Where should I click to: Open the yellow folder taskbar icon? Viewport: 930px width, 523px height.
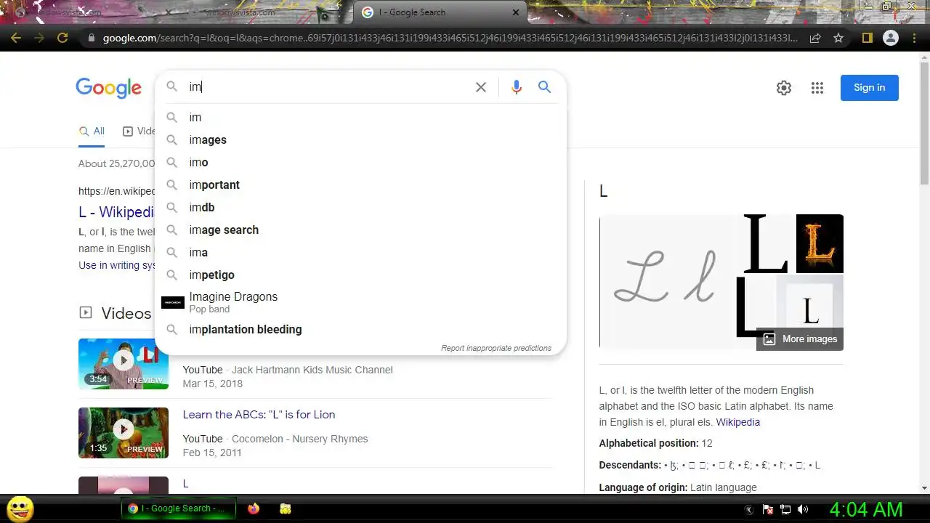286,509
